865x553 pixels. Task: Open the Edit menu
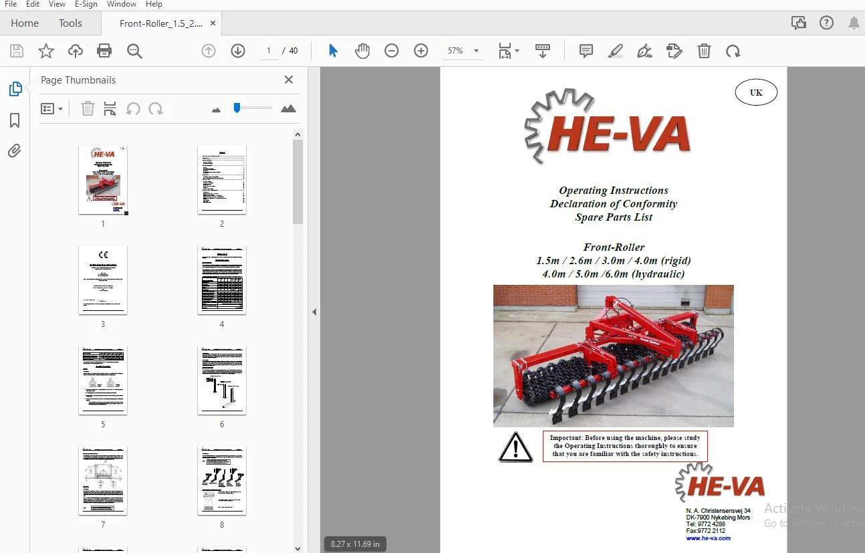click(33, 4)
